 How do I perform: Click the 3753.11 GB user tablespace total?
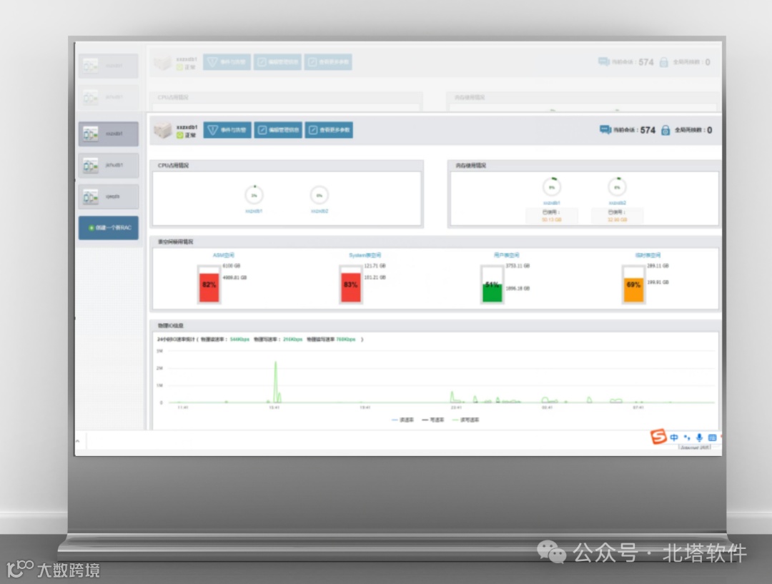point(518,266)
